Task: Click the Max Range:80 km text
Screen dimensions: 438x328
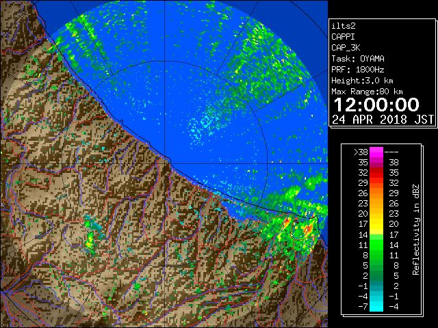Action: coord(367,92)
